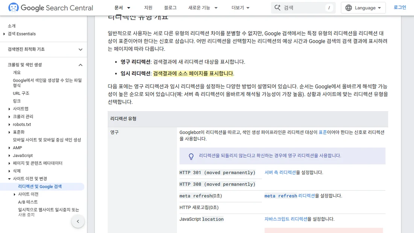Expand the 삭제 tree item
The image size is (414, 233).
pyautogui.click(x=9, y=171)
